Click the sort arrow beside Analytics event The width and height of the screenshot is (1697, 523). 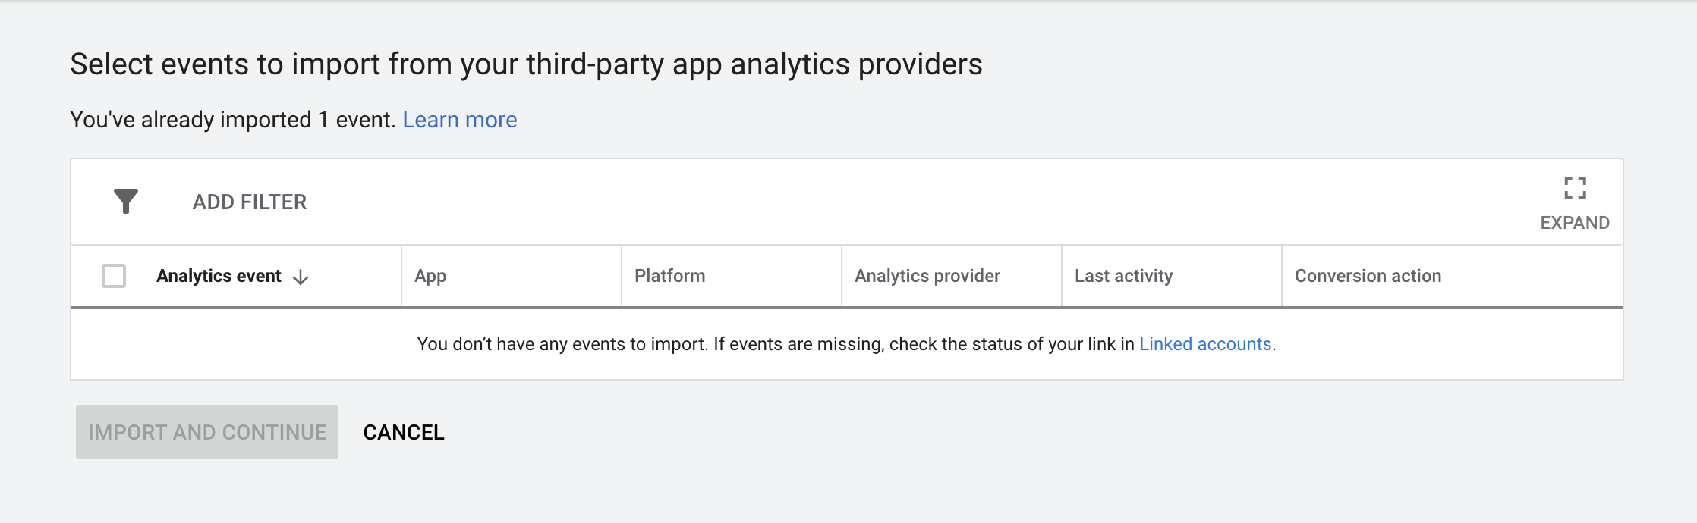point(301,277)
